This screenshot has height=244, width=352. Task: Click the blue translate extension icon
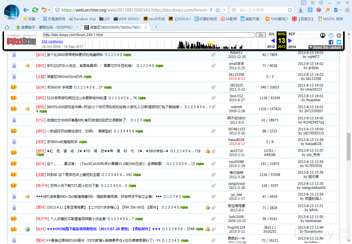(310, 10)
